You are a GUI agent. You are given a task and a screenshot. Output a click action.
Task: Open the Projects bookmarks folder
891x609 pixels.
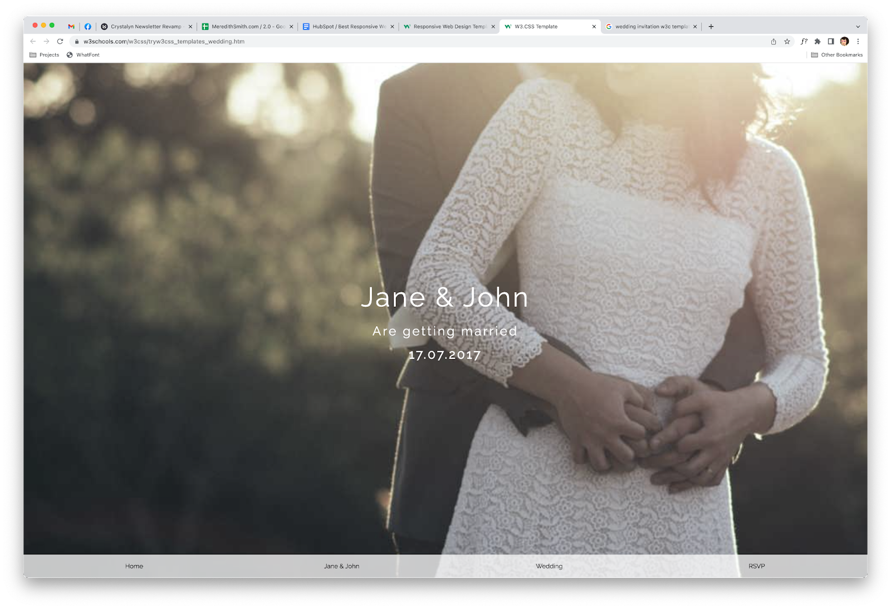coord(45,55)
